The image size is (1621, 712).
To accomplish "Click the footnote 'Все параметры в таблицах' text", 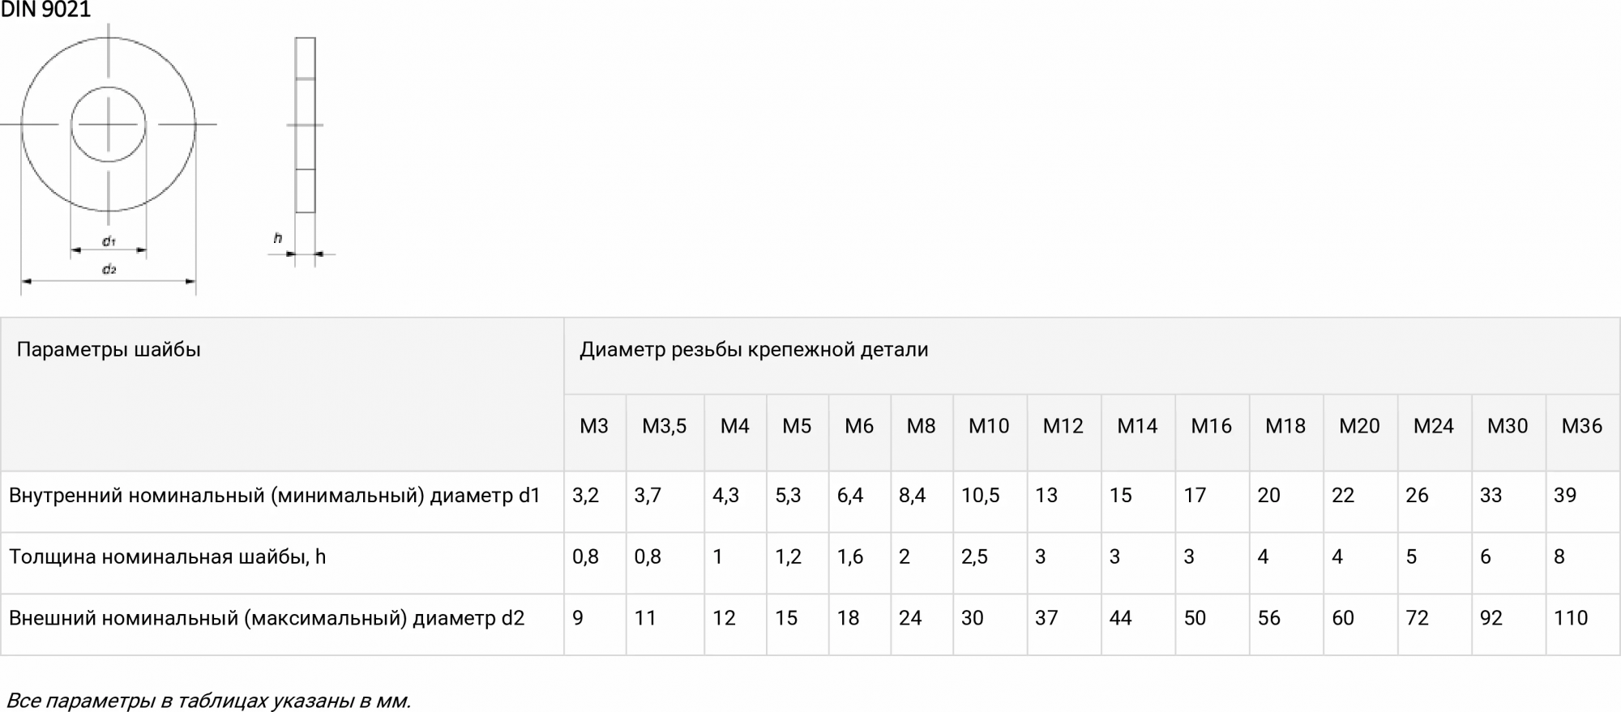I will point(208,701).
